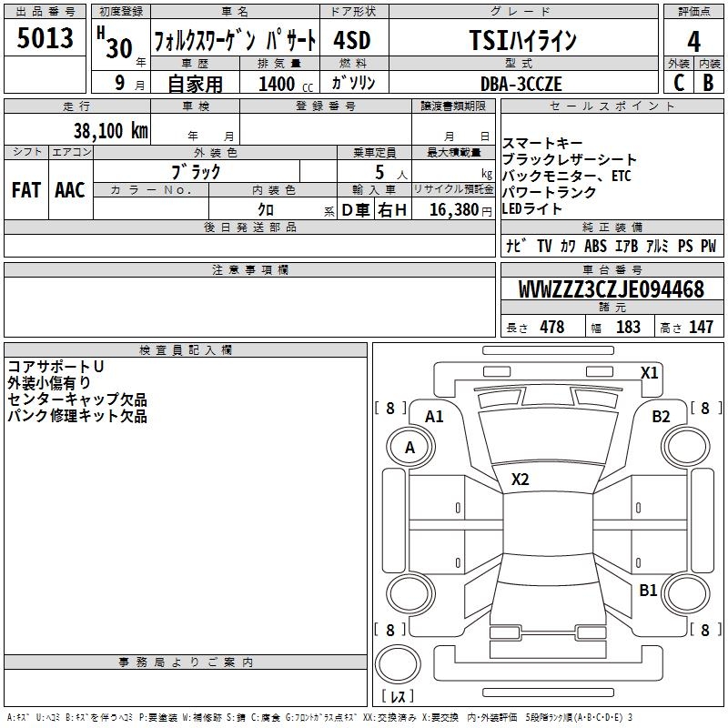Click sales point LEDライト
This screenshot has width=728, height=728.
(x=532, y=208)
